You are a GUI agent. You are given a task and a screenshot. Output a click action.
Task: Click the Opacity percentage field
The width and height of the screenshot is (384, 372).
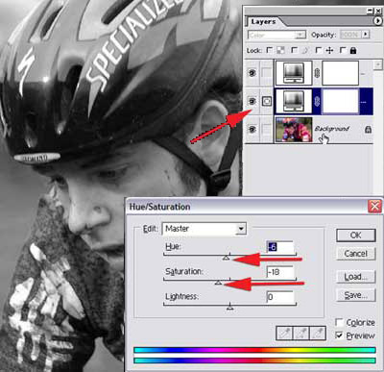pyautogui.click(x=350, y=35)
